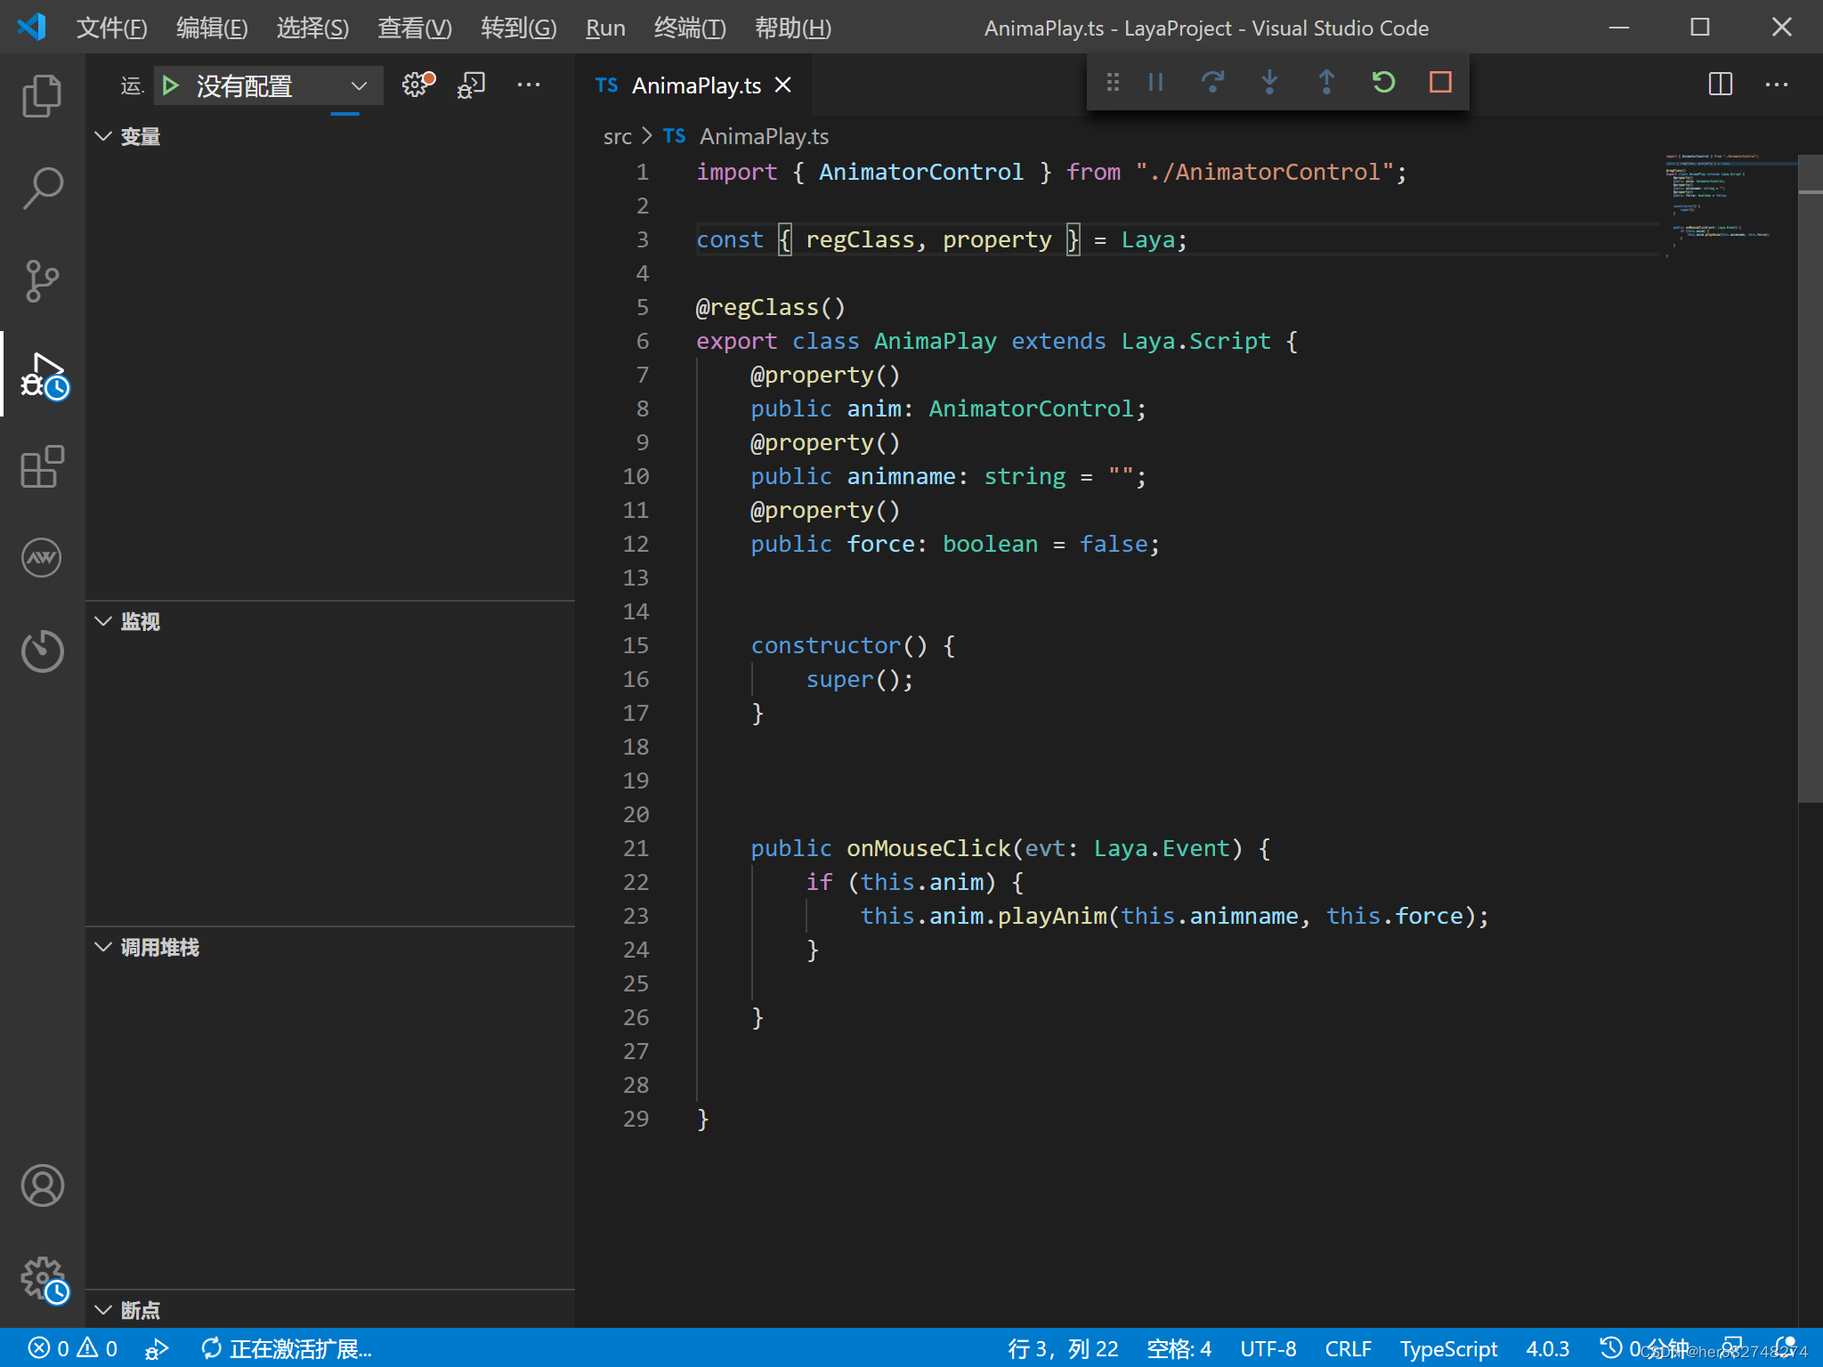Click the stop debug session icon
This screenshot has width=1823, height=1367.
click(x=1443, y=84)
